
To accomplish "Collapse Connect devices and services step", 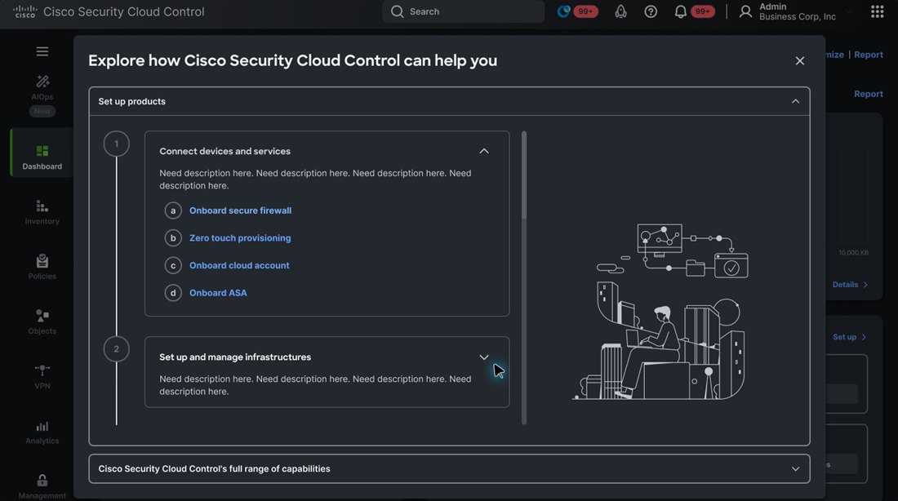I will point(484,151).
